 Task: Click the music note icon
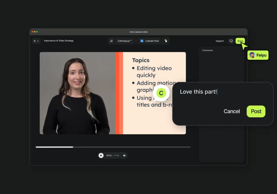pos(111,41)
